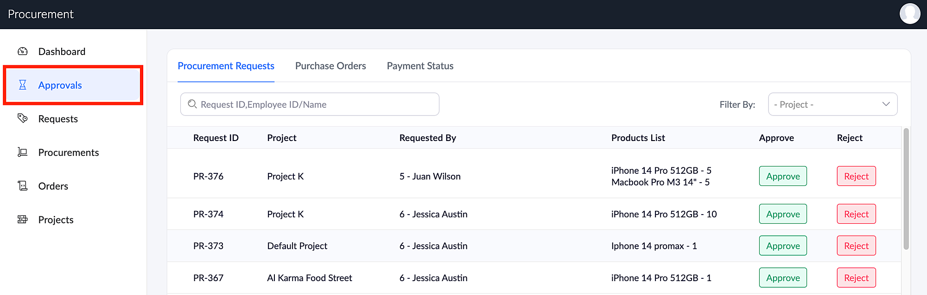Click the Projects sidebar icon
927x295 pixels.
point(23,219)
